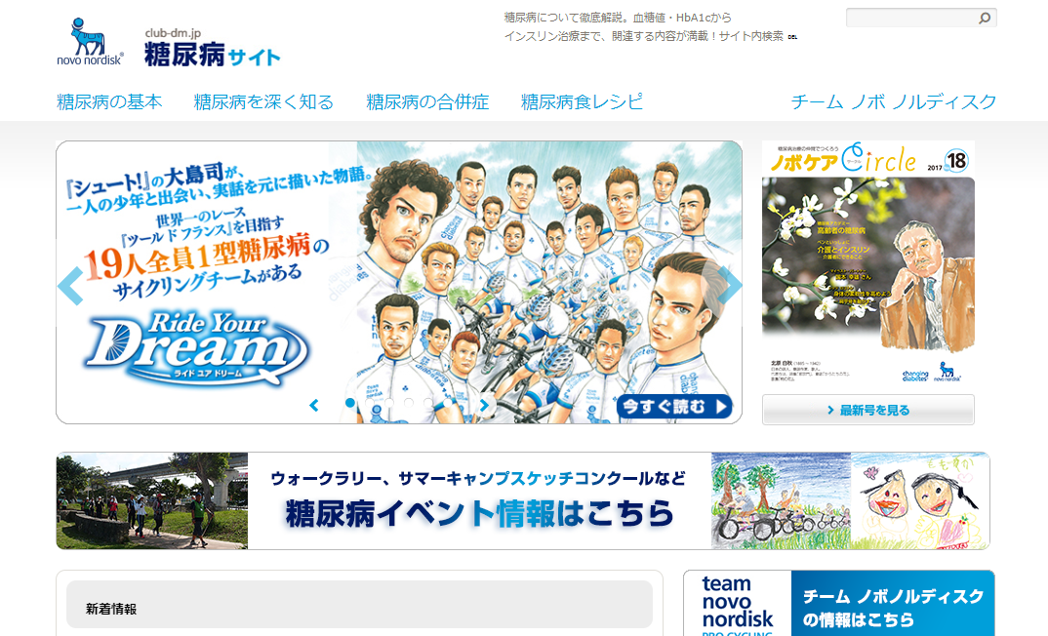
Task: Click the children's cycling sketch drawing
Action: 781,501
